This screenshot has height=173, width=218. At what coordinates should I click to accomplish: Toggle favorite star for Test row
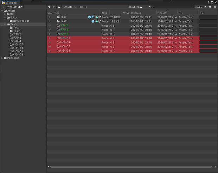[50, 17]
